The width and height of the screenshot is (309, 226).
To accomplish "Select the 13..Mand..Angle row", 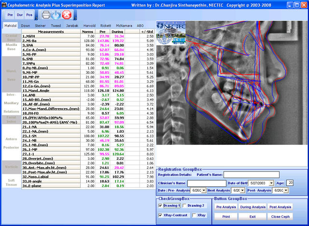I will [88, 91].
